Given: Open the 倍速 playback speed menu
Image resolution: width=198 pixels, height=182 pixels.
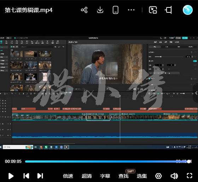Looking at the screenshot, I should [x=68, y=176].
